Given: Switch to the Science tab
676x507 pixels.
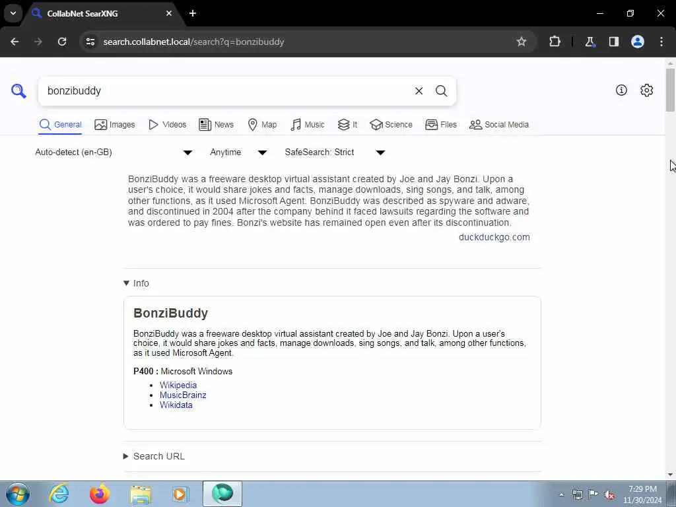Looking at the screenshot, I should [x=391, y=125].
